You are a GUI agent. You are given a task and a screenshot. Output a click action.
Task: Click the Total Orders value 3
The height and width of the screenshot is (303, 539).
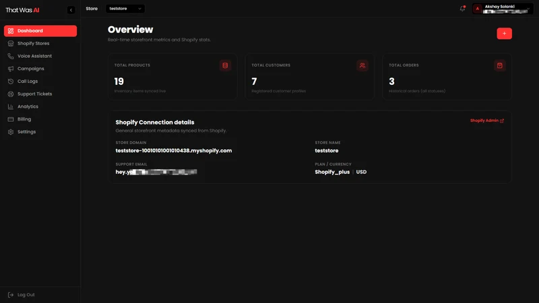[391, 81]
